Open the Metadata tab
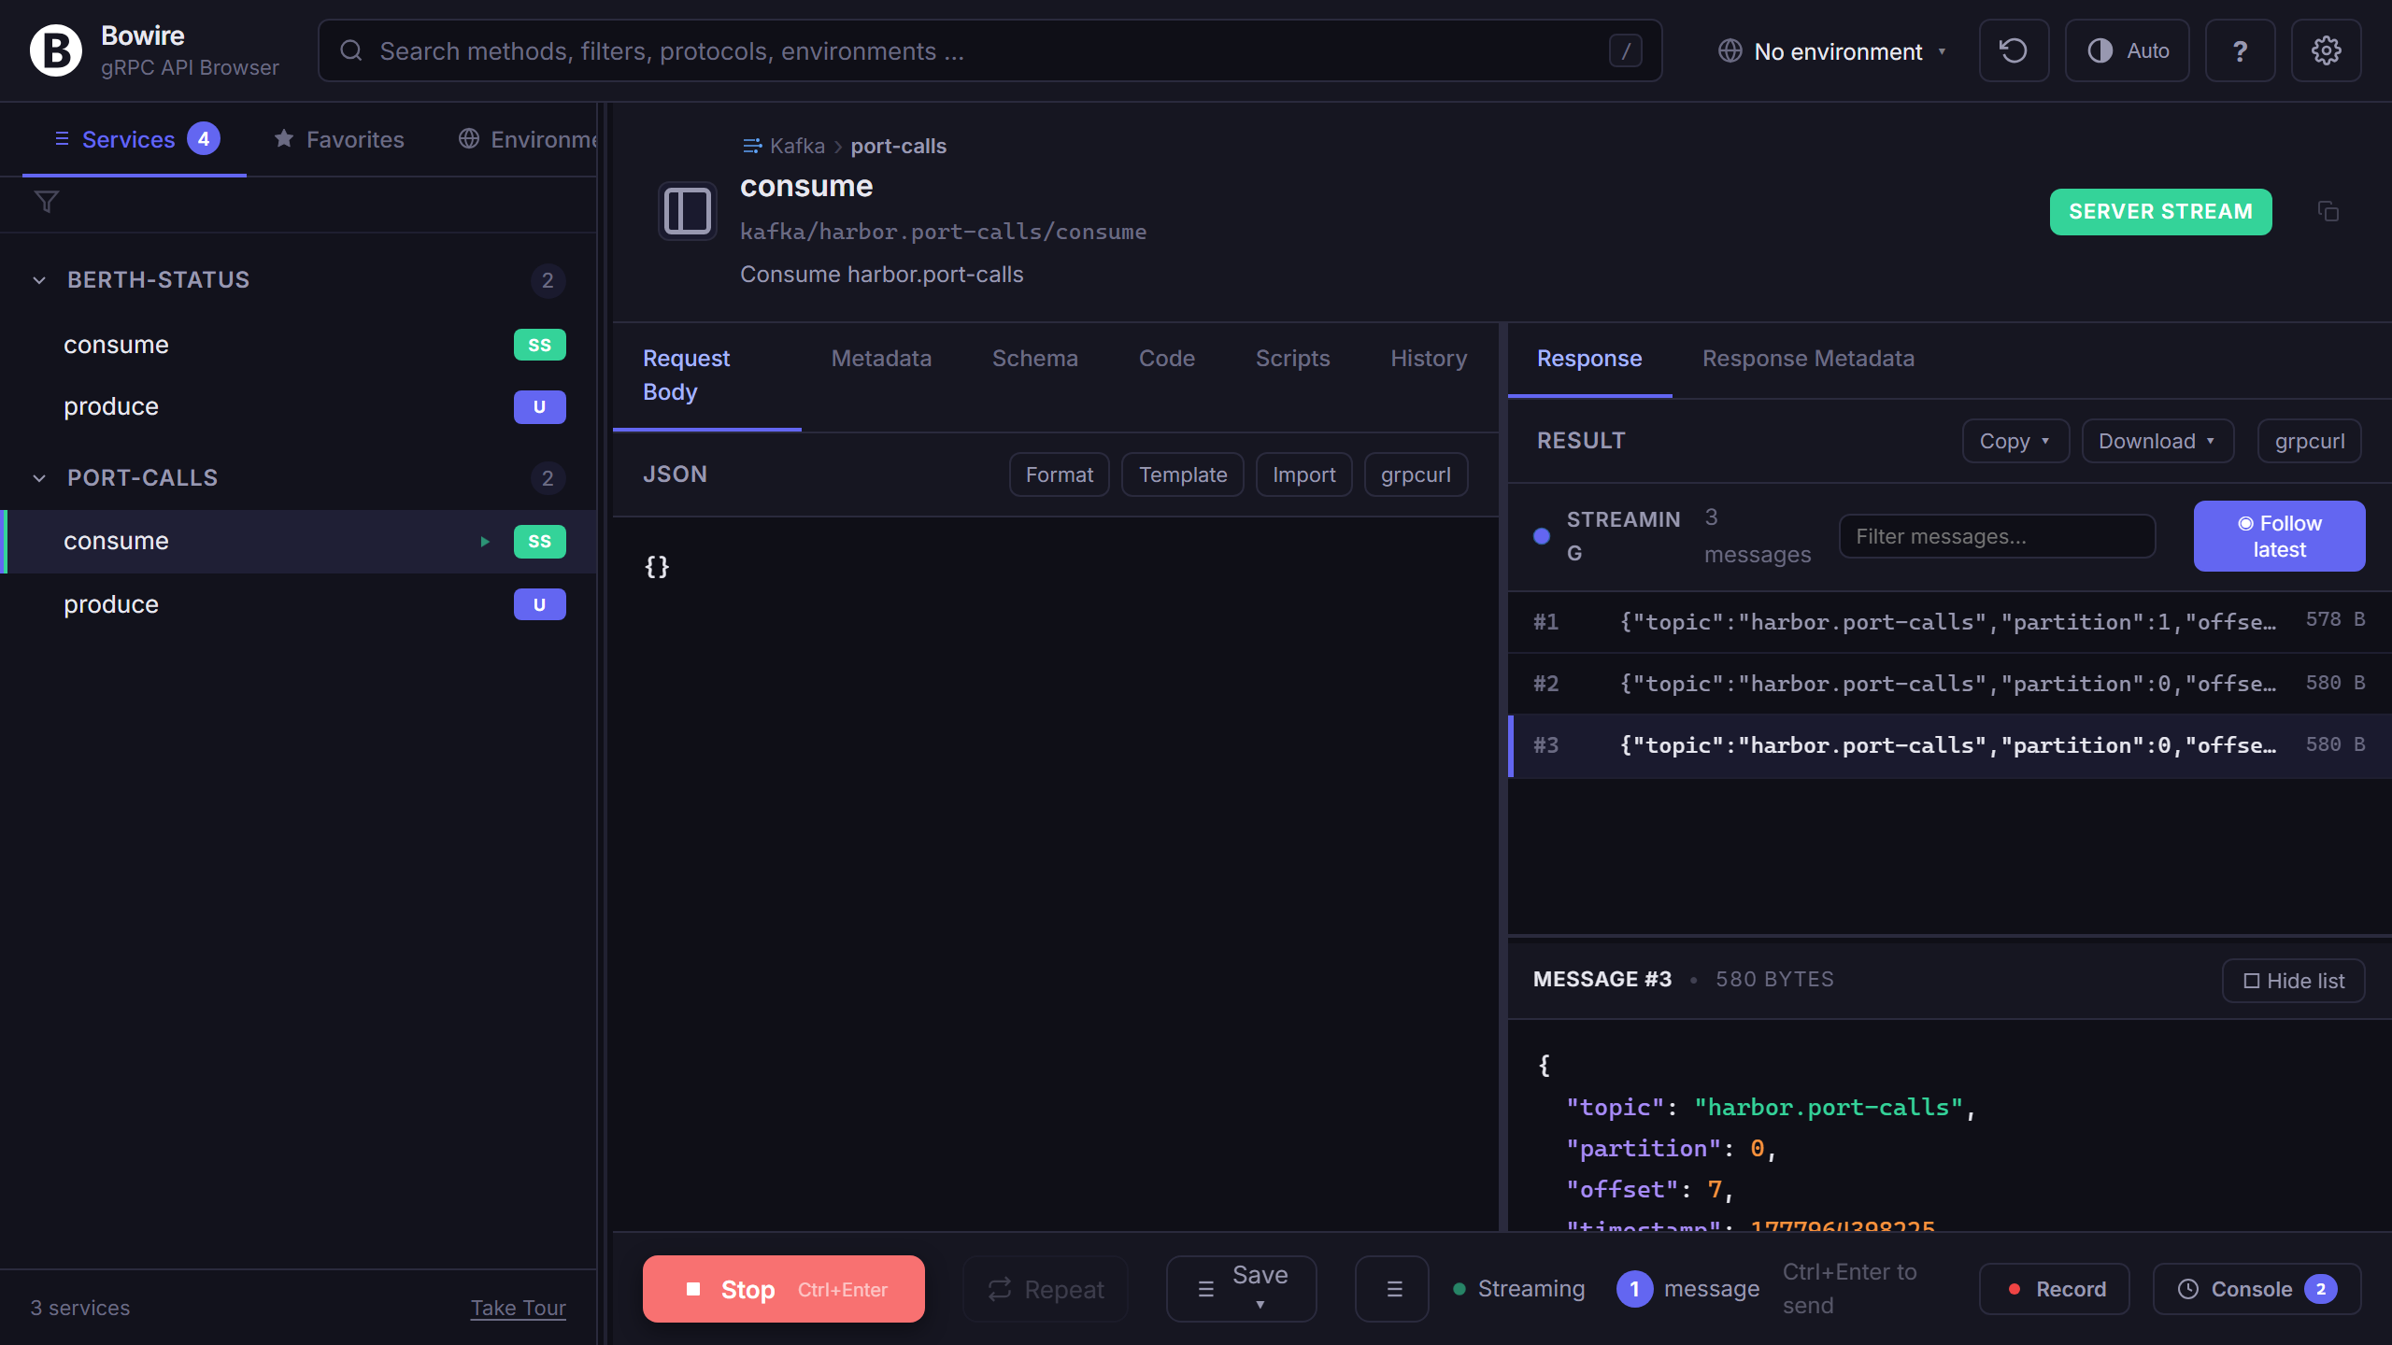This screenshot has width=2392, height=1345. point(881,358)
